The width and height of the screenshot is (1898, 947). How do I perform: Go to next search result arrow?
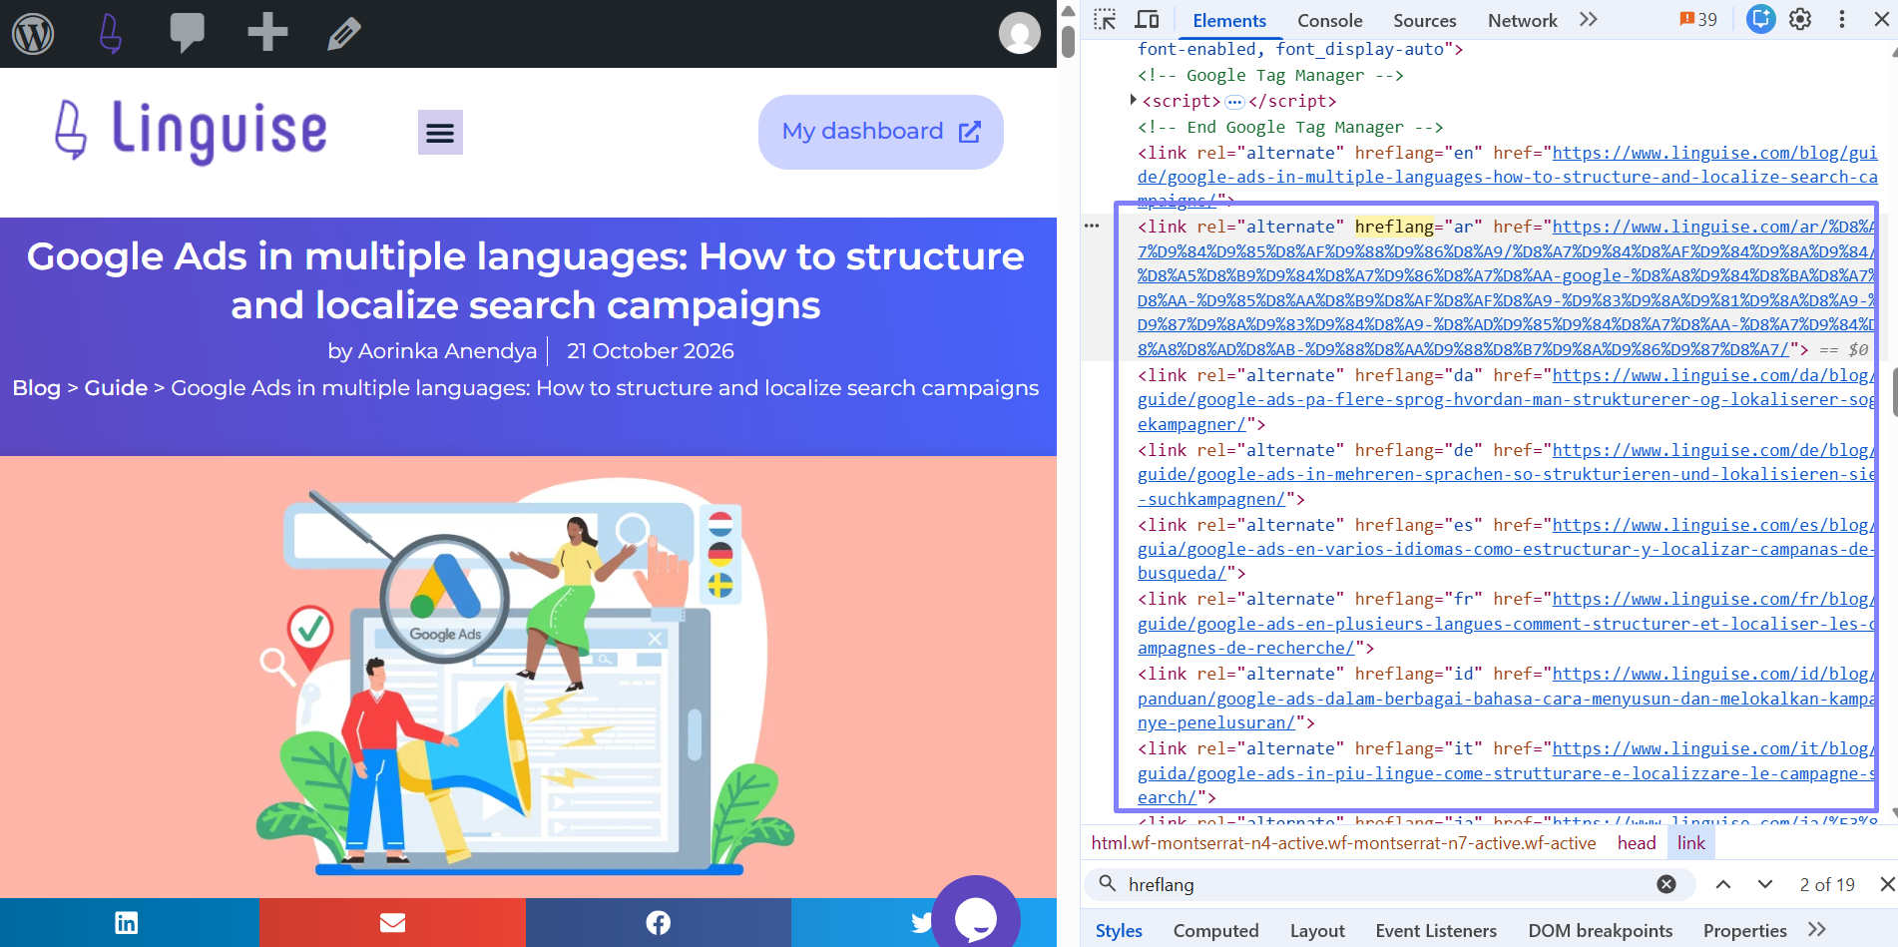(1765, 884)
